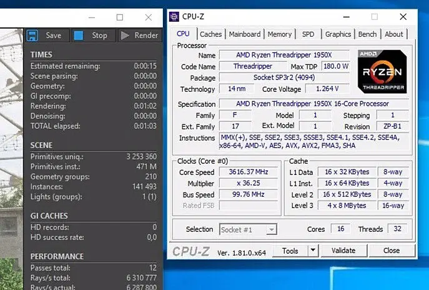The height and width of the screenshot is (290, 429).
Task: Click the empty Rated FSB field
Action: click(x=249, y=206)
